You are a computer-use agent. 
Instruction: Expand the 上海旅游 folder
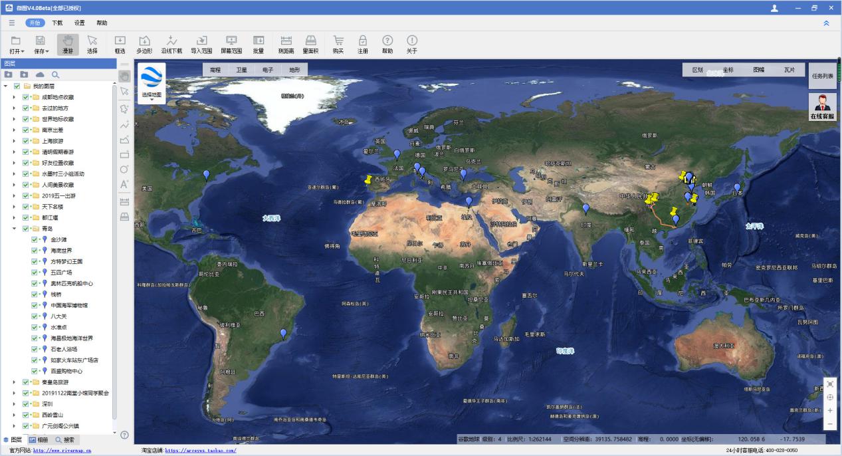coord(14,141)
